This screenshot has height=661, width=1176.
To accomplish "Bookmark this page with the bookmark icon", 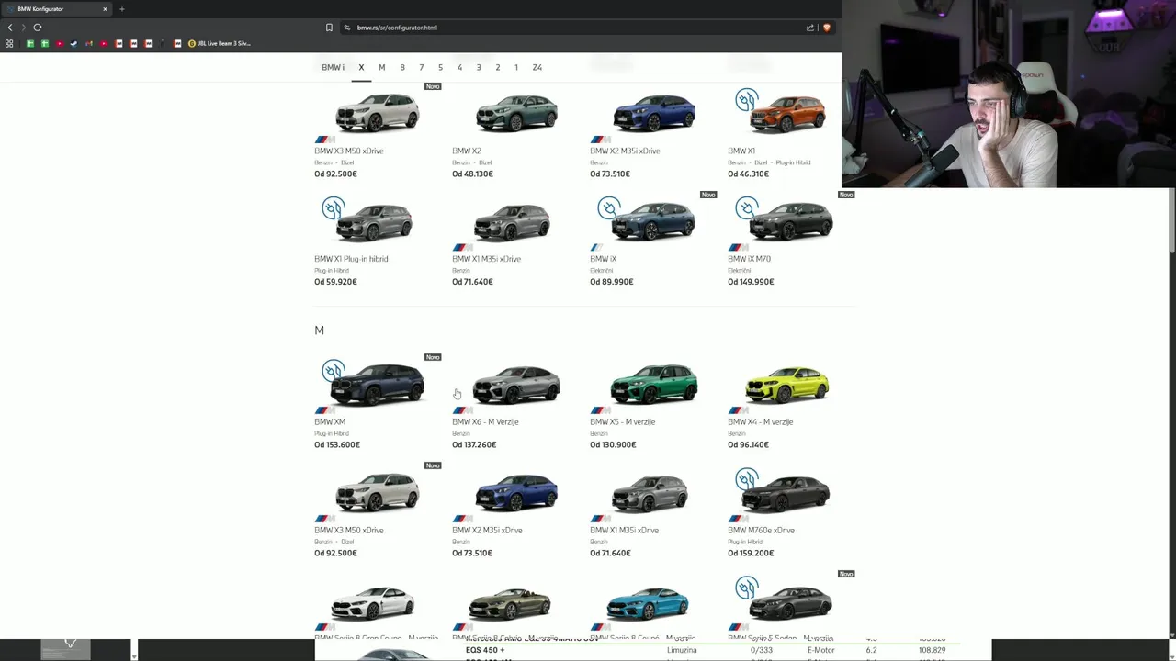I will click(x=329, y=28).
